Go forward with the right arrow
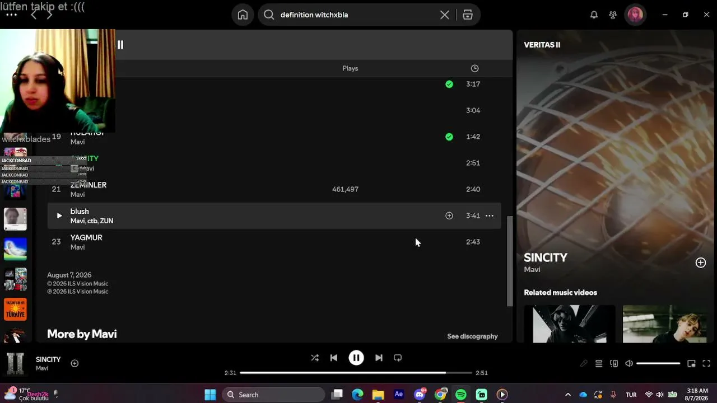717x403 pixels. (49, 15)
